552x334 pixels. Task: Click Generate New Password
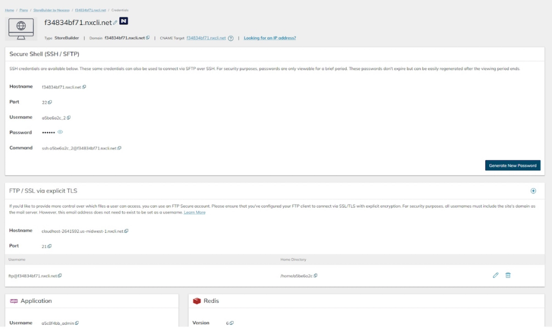[x=512, y=165]
